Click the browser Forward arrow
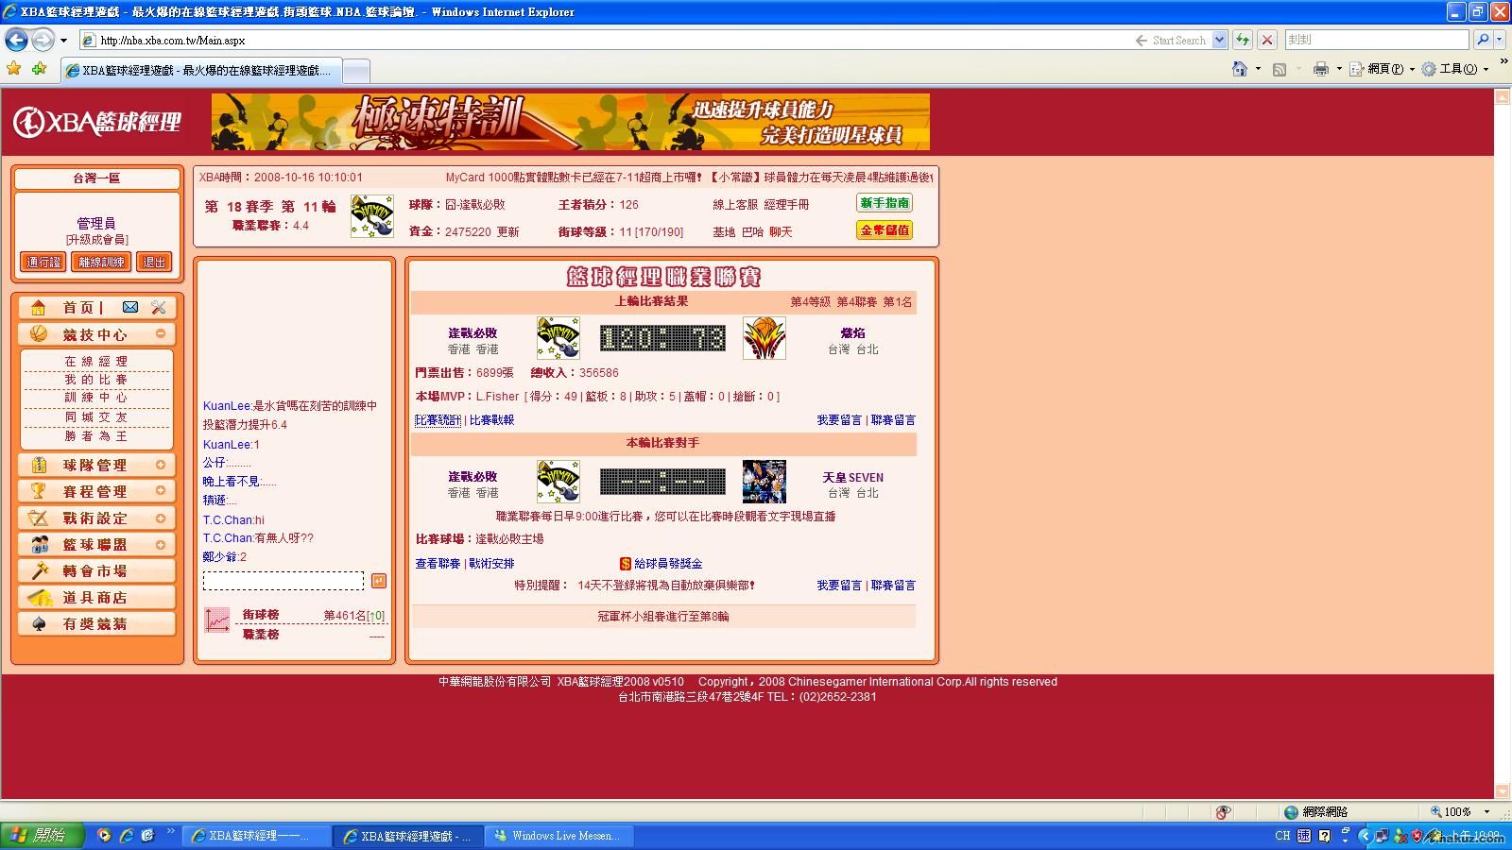The height and width of the screenshot is (850, 1512). click(x=43, y=40)
